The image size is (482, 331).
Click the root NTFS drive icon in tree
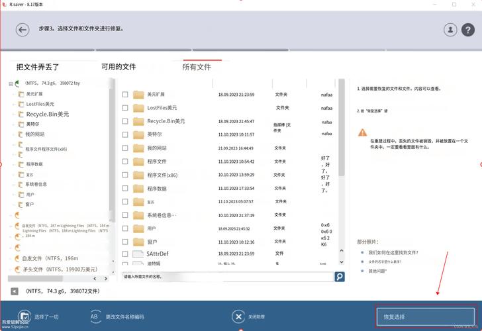point(17,83)
